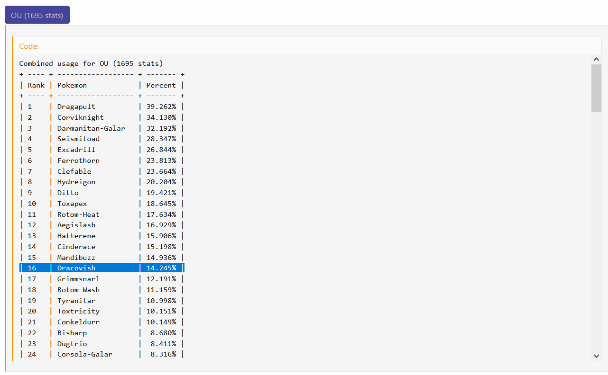Viewport: 608px width, 375px height.
Task: Click the 10.151% percentage
Action: (161, 311)
